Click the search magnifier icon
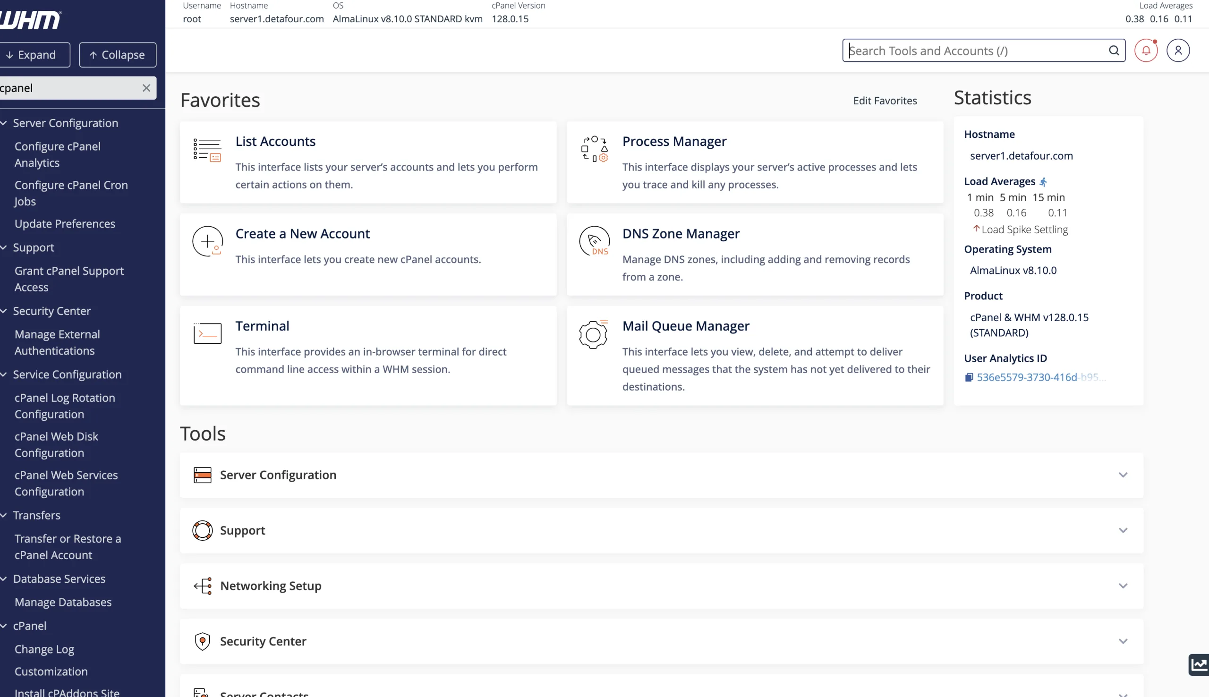Viewport: 1209px width, 697px height. (1114, 50)
